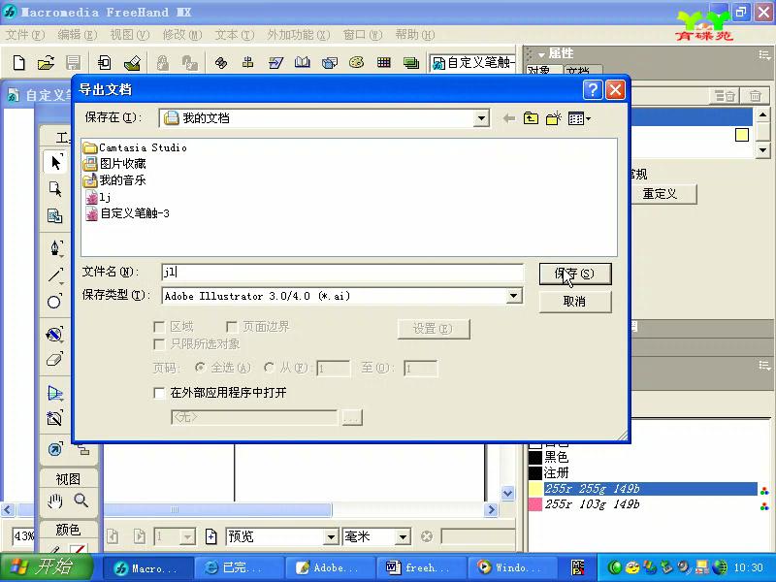Click the Import icon in main toolbar

click(105, 63)
